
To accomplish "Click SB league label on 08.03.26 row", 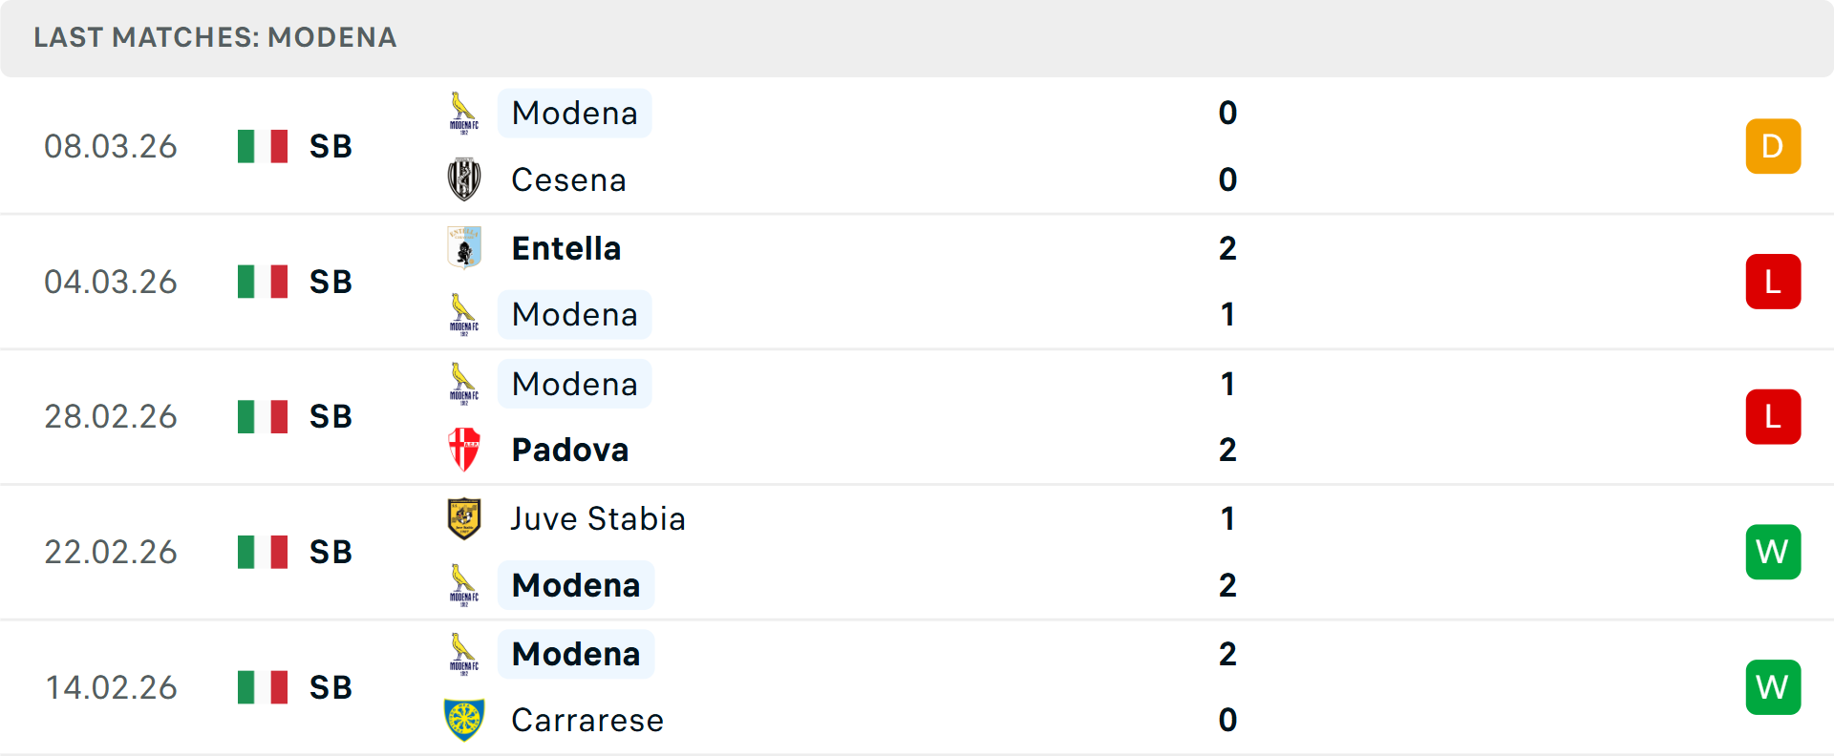I will [x=331, y=146].
